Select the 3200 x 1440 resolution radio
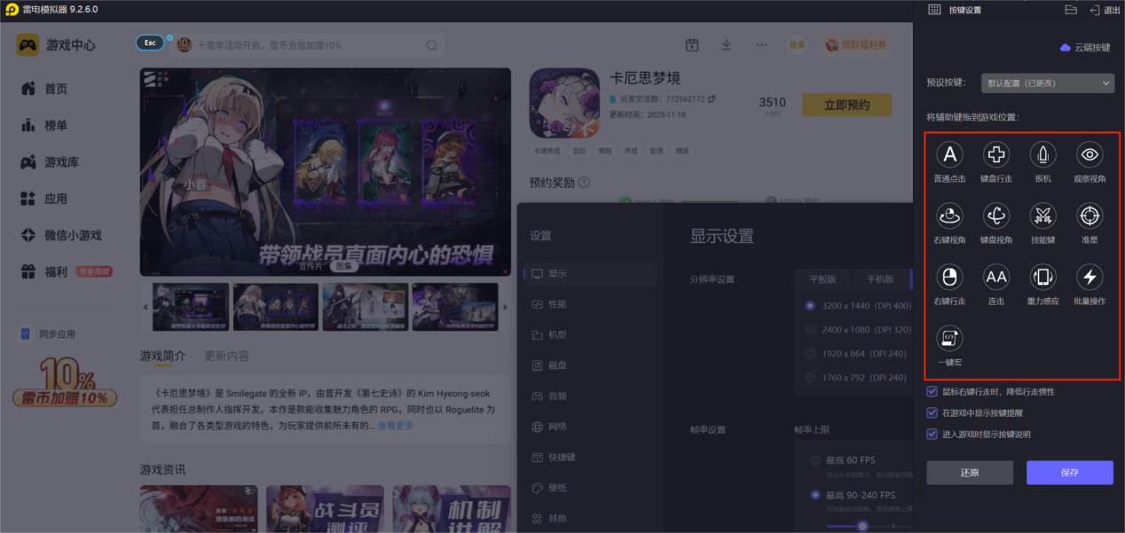The height and width of the screenshot is (533, 1125). (809, 306)
